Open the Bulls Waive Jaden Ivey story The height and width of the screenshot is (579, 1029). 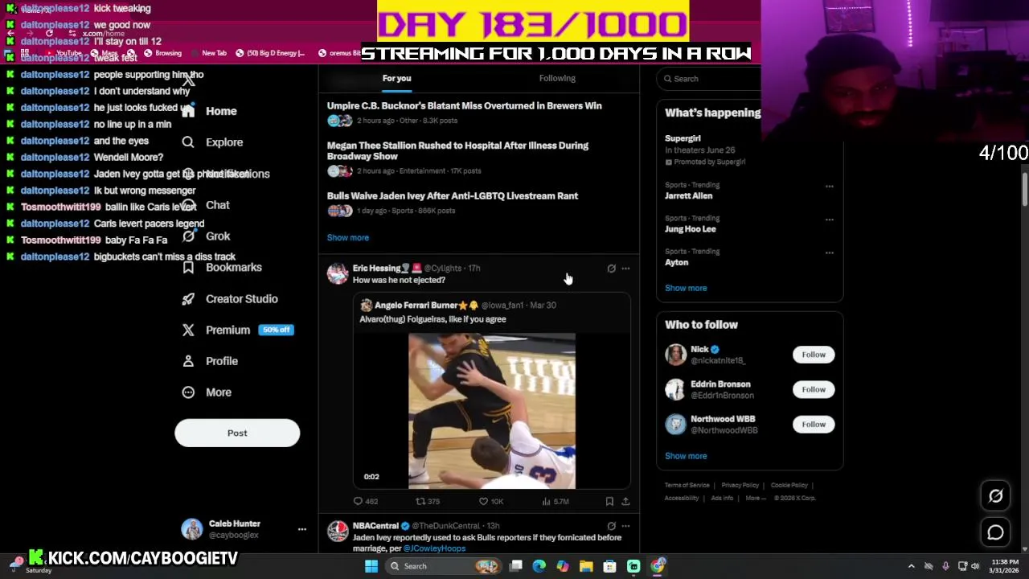453,196
